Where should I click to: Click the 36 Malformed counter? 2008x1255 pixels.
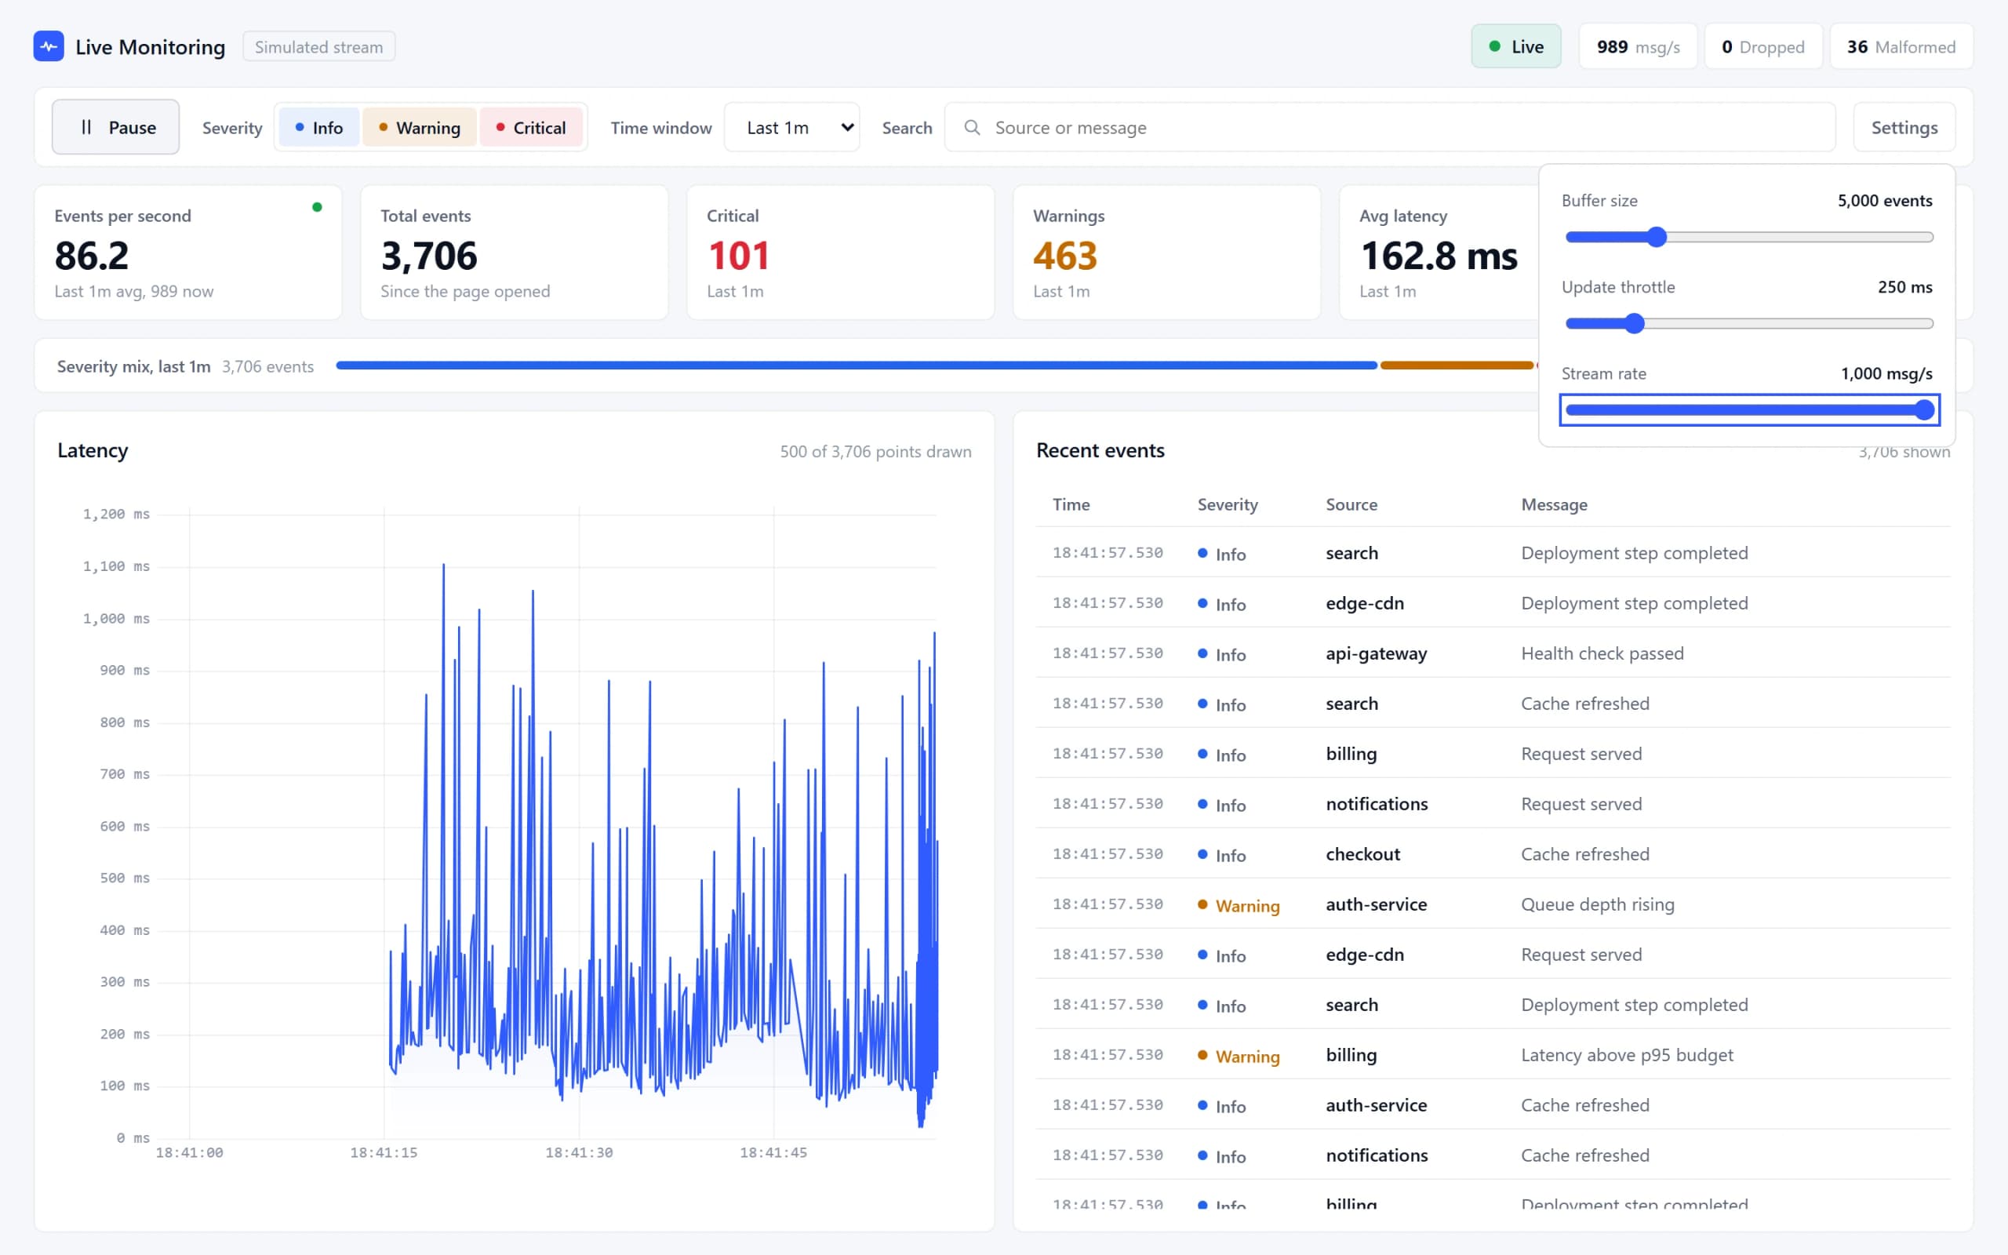tap(1901, 46)
